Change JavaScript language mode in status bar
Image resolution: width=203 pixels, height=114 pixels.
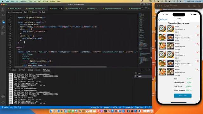pos(129,107)
